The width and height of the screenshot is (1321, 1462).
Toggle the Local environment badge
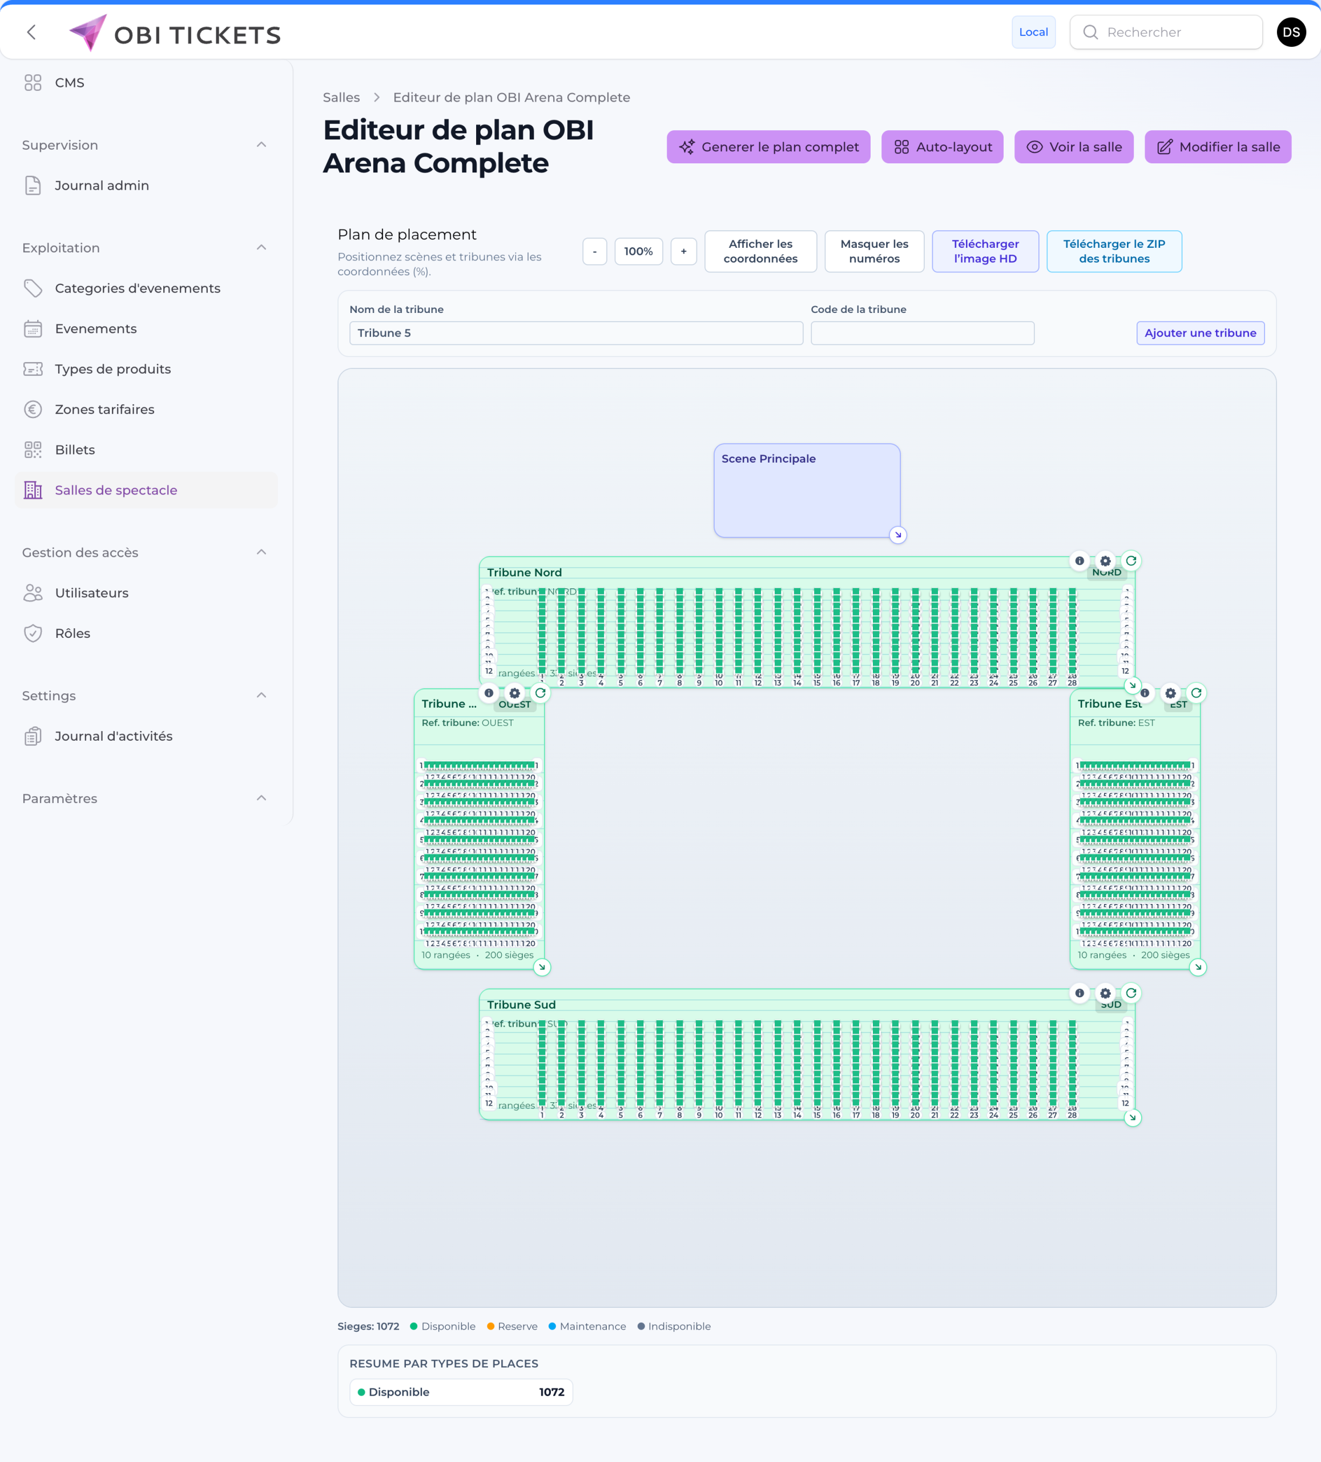click(1033, 31)
